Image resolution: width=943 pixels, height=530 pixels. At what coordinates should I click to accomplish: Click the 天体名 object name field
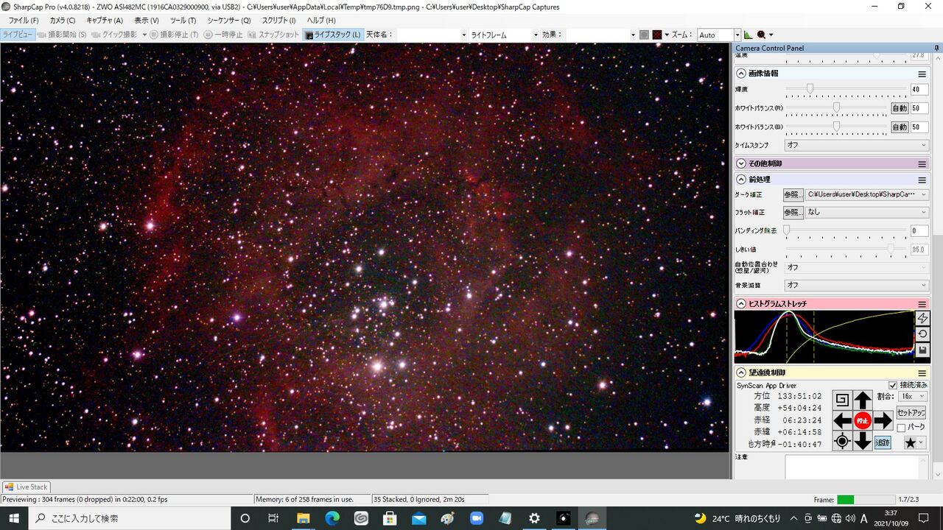tap(433, 35)
